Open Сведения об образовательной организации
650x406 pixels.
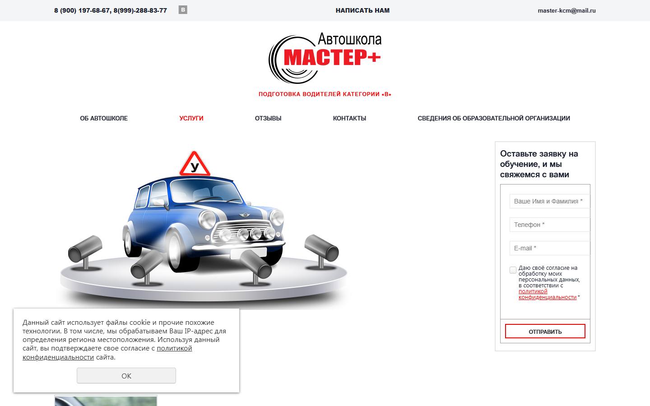point(494,118)
